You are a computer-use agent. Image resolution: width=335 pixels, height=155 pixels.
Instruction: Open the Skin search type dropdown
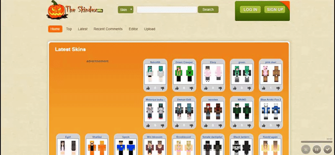point(126,10)
